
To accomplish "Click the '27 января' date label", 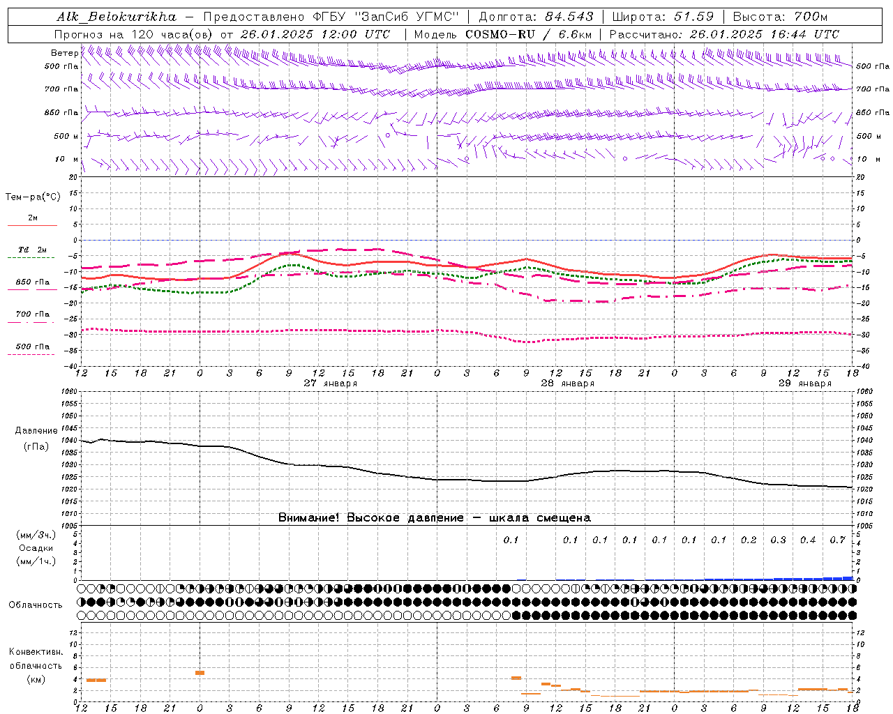I will coord(331,383).
